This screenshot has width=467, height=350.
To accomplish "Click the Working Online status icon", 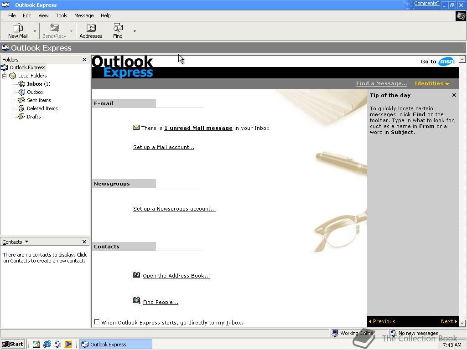I will tap(335, 333).
